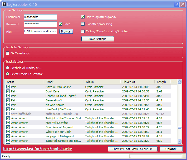Close the LogScrobbler window
This screenshot has height=160, width=187.
pyautogui.click(x=183, y=4)
